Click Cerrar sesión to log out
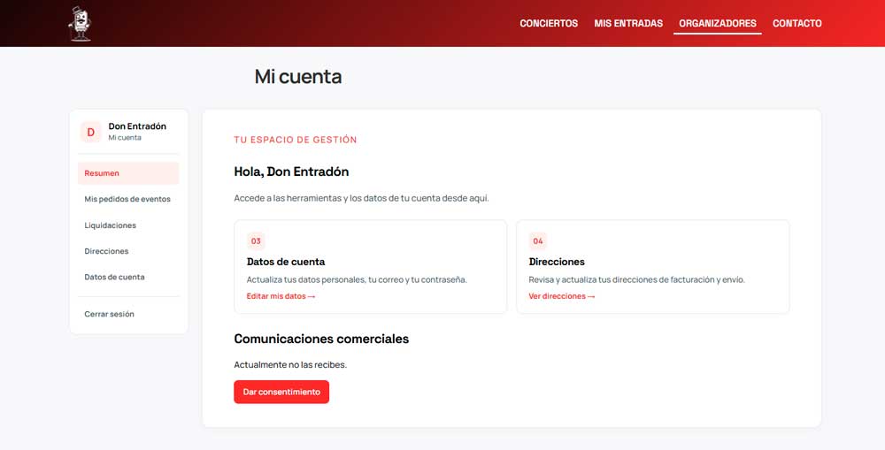885x450 pixels. click(128, 314)
